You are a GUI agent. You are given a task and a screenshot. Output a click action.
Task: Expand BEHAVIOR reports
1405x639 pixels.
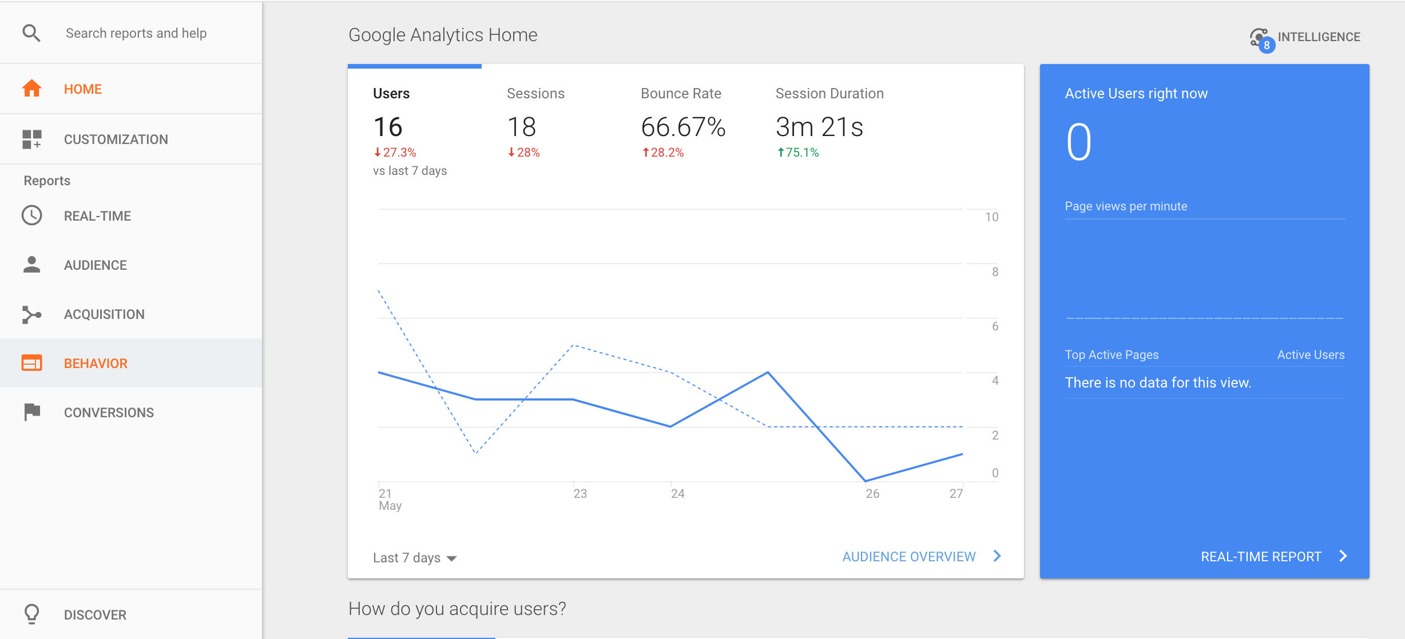tap(131, 363)
